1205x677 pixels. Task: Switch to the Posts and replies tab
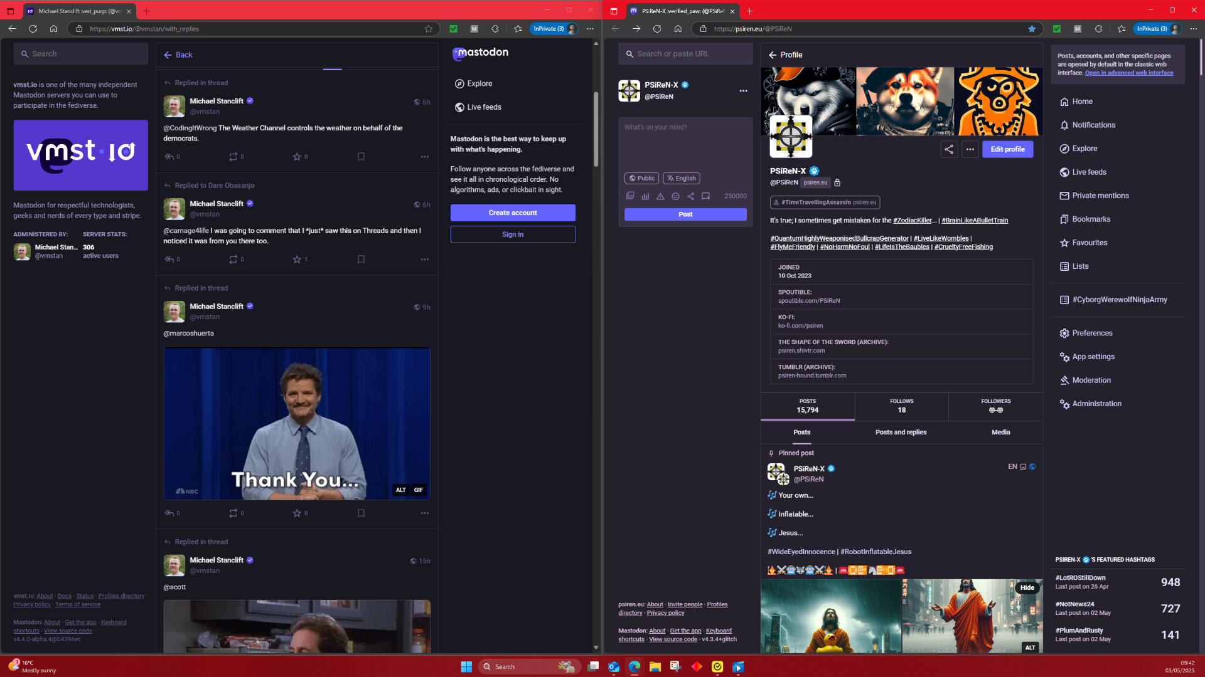[x=901, y=433]
